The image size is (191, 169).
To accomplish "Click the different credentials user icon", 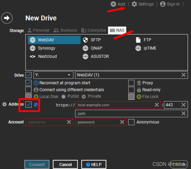I will pyautogui.click(x=36, y=90).
